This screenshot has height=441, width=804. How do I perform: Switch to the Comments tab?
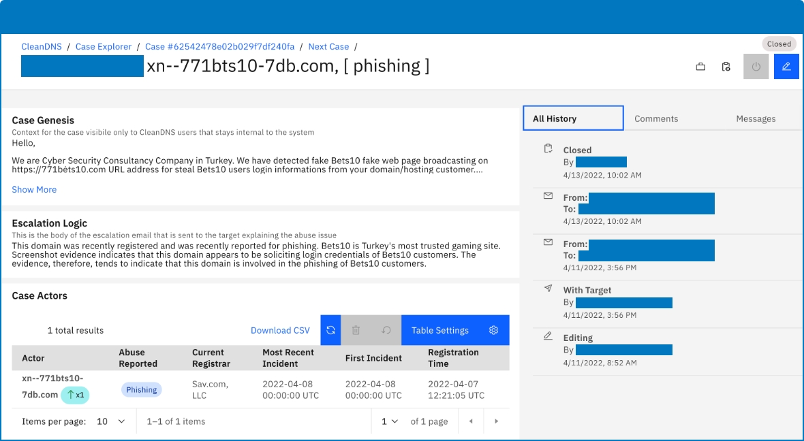click(656, 118)
